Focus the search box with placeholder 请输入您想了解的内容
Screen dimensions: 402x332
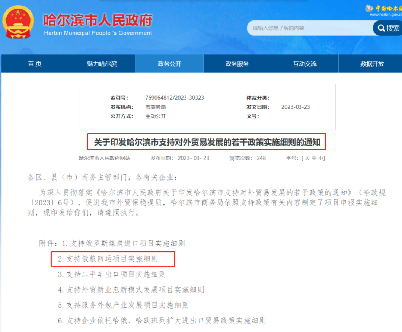pos(309,28)
